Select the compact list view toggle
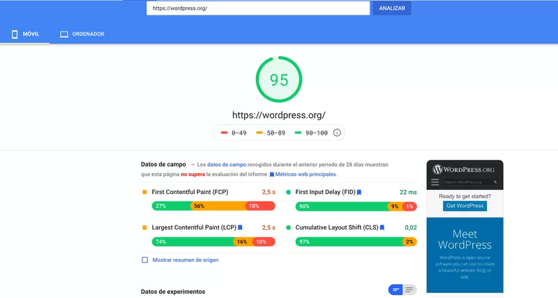This screenshot has width=558, height=298. [x=409, y=290]
